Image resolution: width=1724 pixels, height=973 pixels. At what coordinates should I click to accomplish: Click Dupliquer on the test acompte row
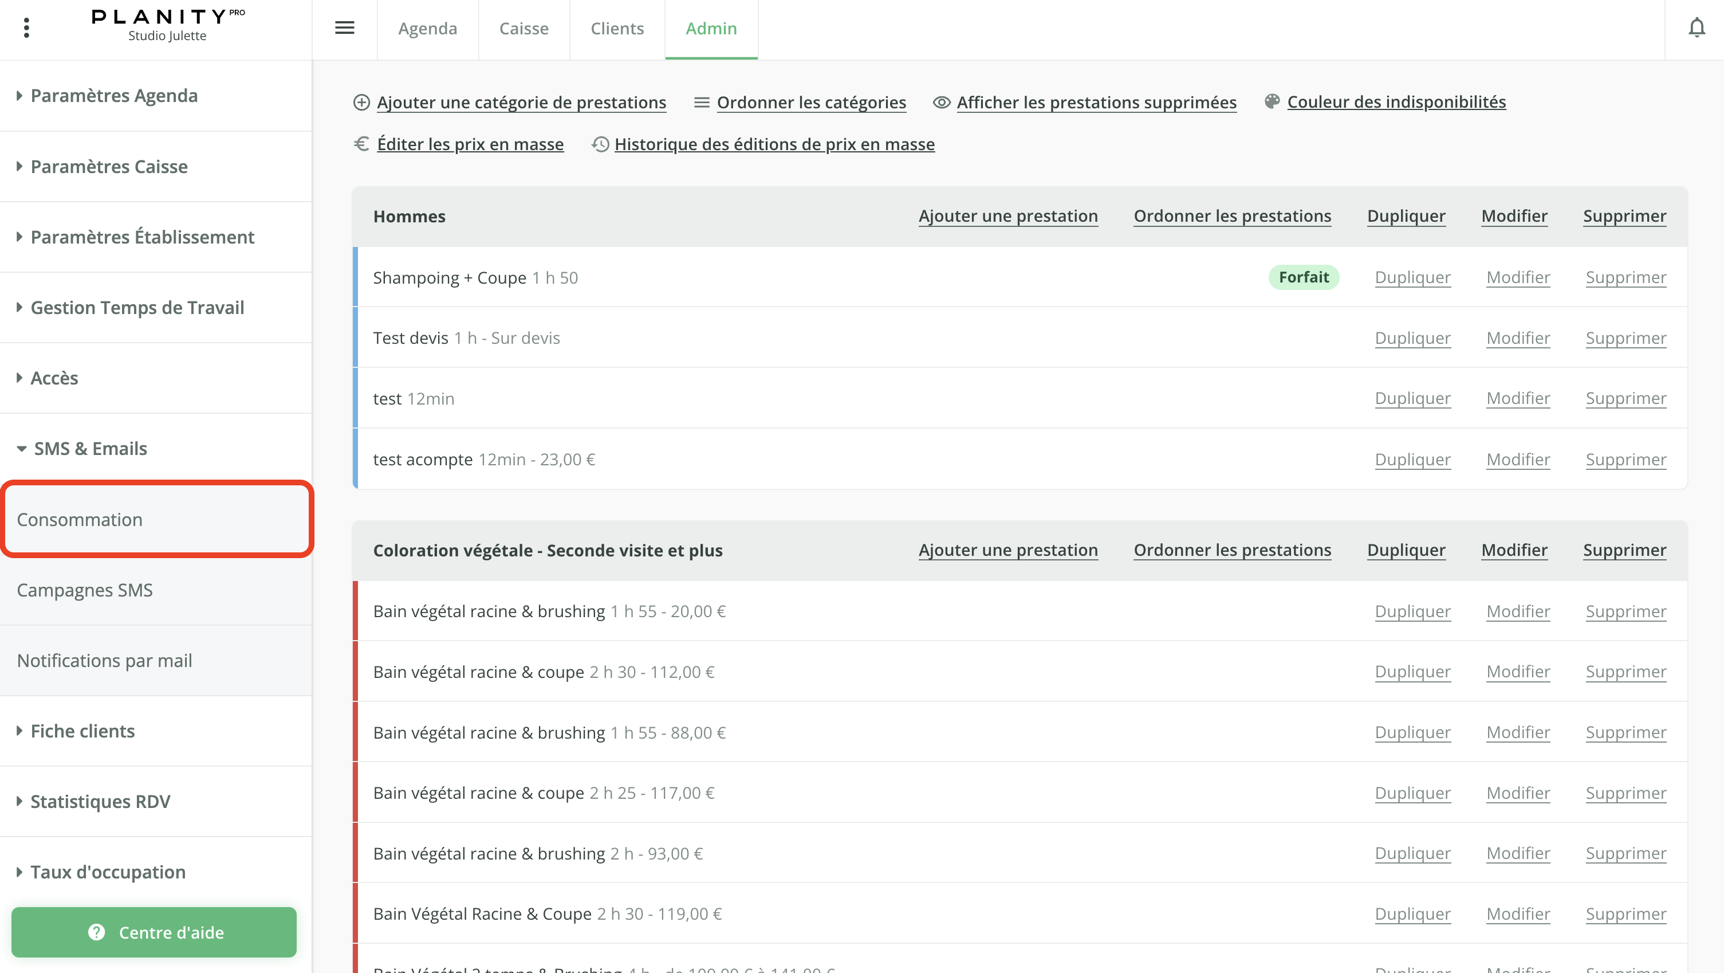click(x=1412, y=460)
